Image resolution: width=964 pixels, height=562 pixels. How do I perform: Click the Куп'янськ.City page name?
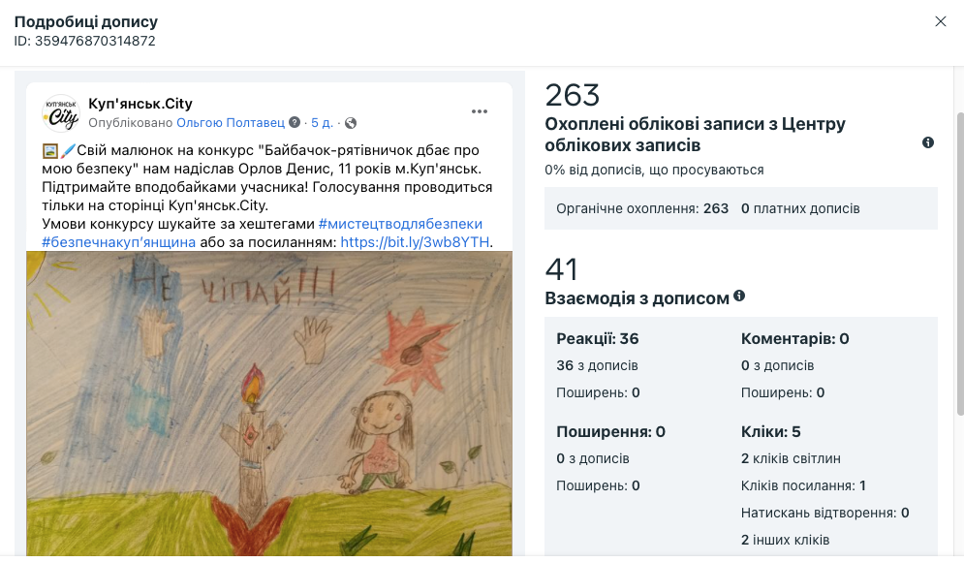coord(140,104)
